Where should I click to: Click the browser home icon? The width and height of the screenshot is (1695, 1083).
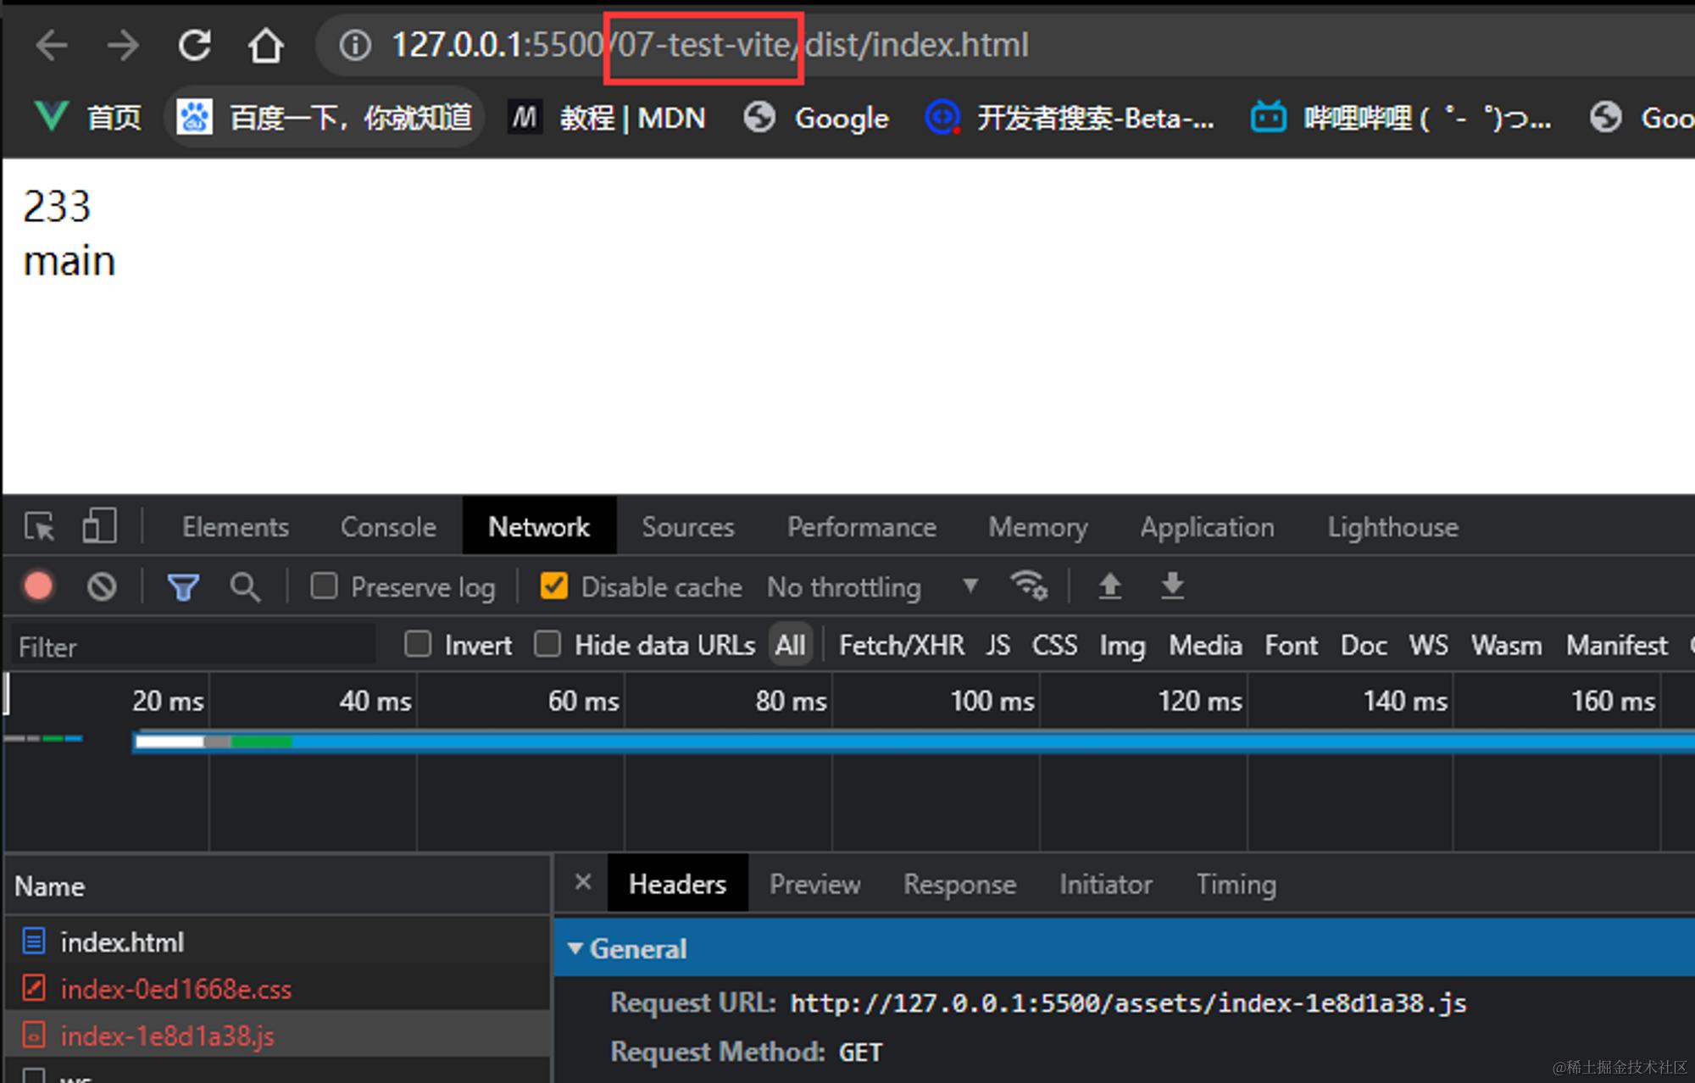coord(265,45)
